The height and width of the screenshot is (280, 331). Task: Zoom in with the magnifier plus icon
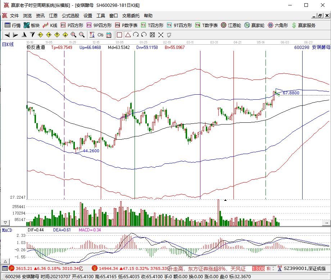click(x=73, y=35)
